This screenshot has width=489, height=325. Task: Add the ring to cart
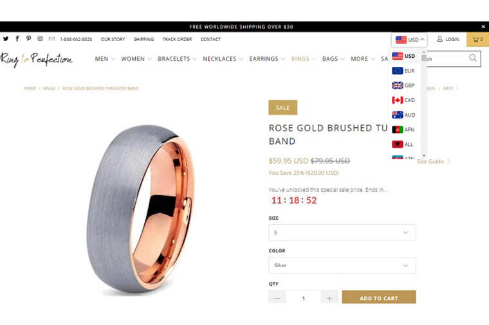click(379, 297)
